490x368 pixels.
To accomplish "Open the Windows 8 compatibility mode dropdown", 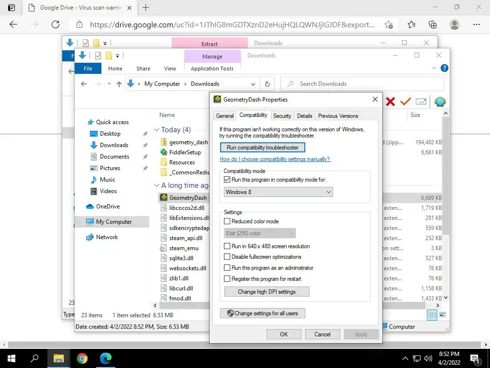I will [278, 192].
